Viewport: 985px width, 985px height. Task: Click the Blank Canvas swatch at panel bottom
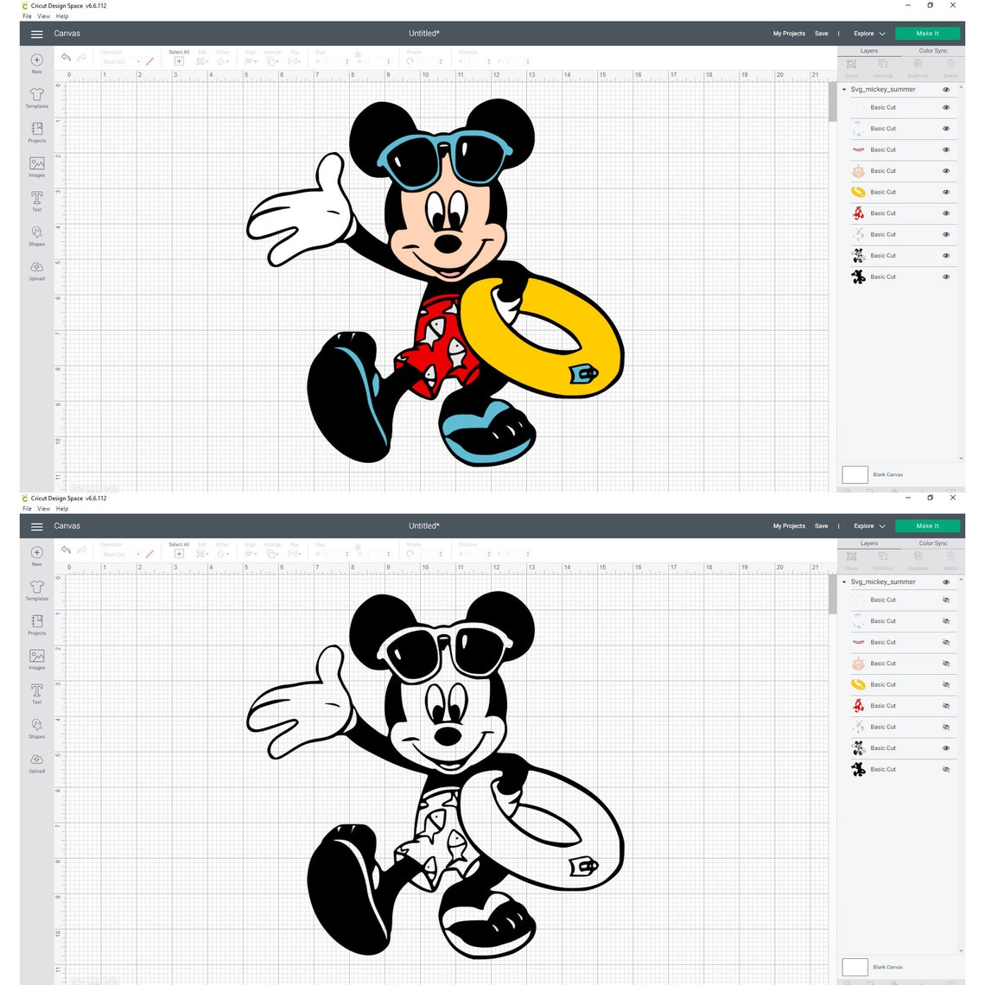855,474
